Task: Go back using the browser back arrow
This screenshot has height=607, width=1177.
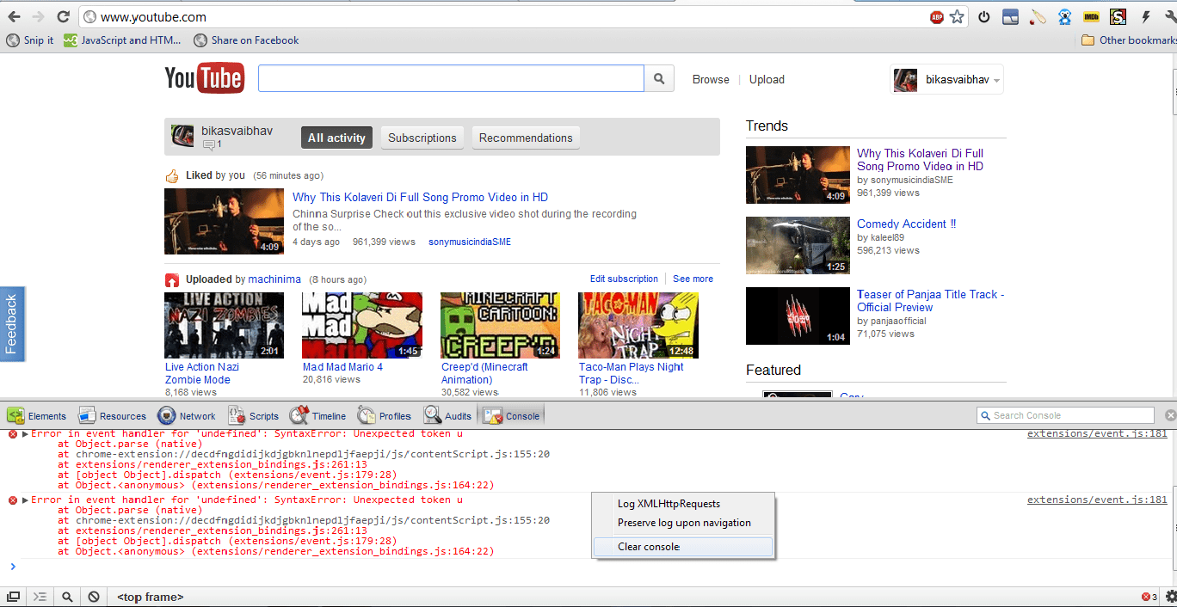Action: (x=14, y=16)
